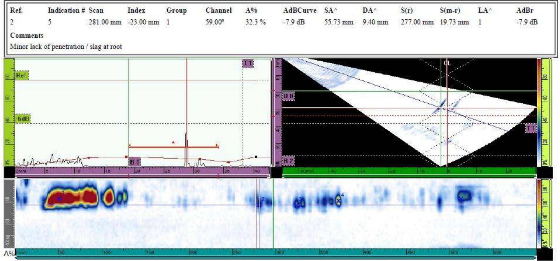Click the amplitude value "32.3 %"
Image resolution: width=560 pixels, height=261 pixels.
point(256,22)
